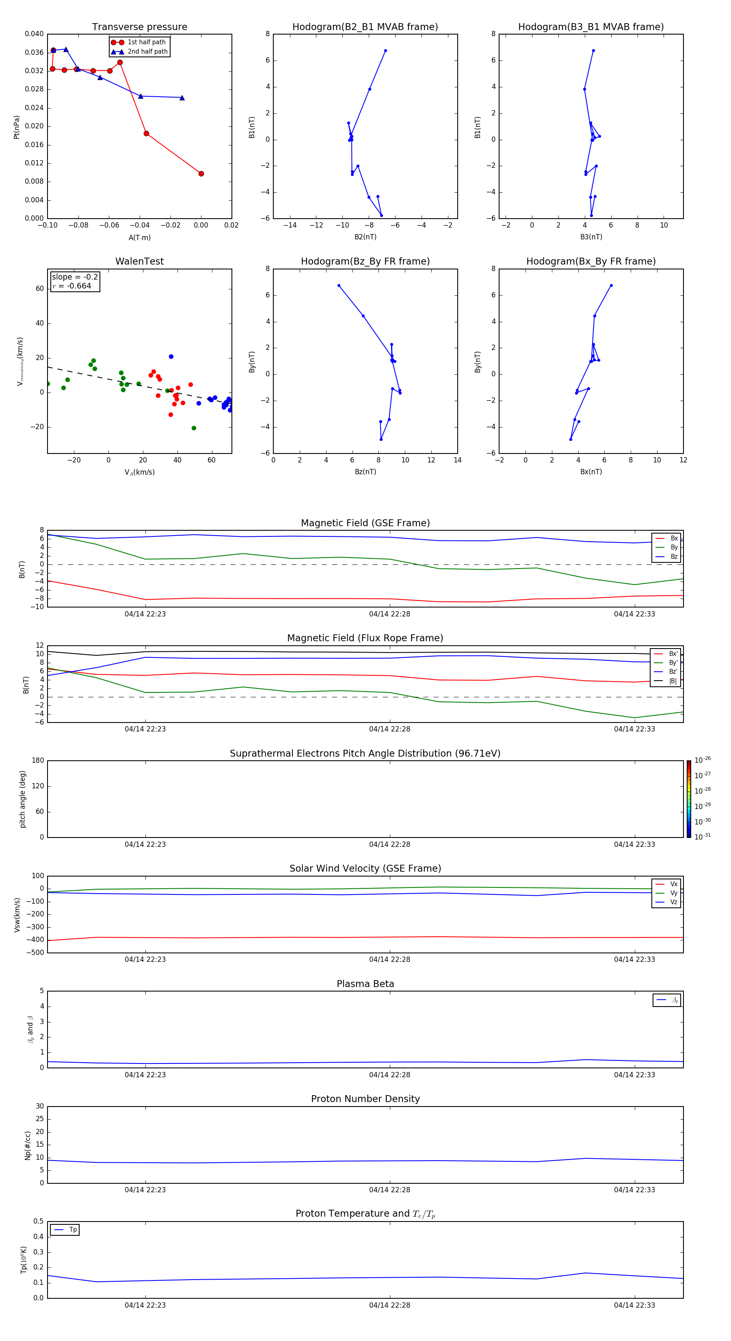Select Bx' in the Flux Rope legend
This screenshot has width=731, height=1341.
(x=666, y=654)
